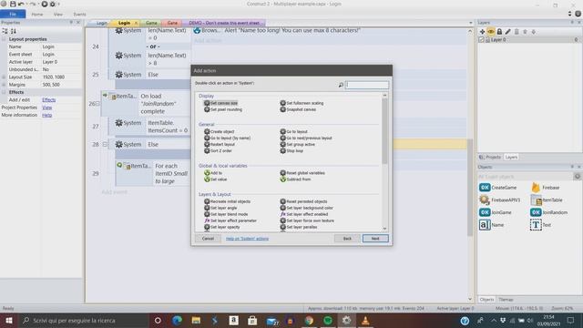
Task: Choose 'Add to' variable action
Action: [x=213, y=173]
